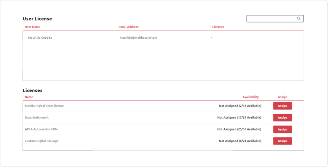Assign the Custom Digital Package license

pyautogui.click(x=282, y=141)
